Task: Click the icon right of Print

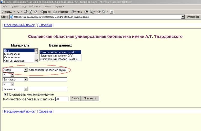Action: click(104, 12)
